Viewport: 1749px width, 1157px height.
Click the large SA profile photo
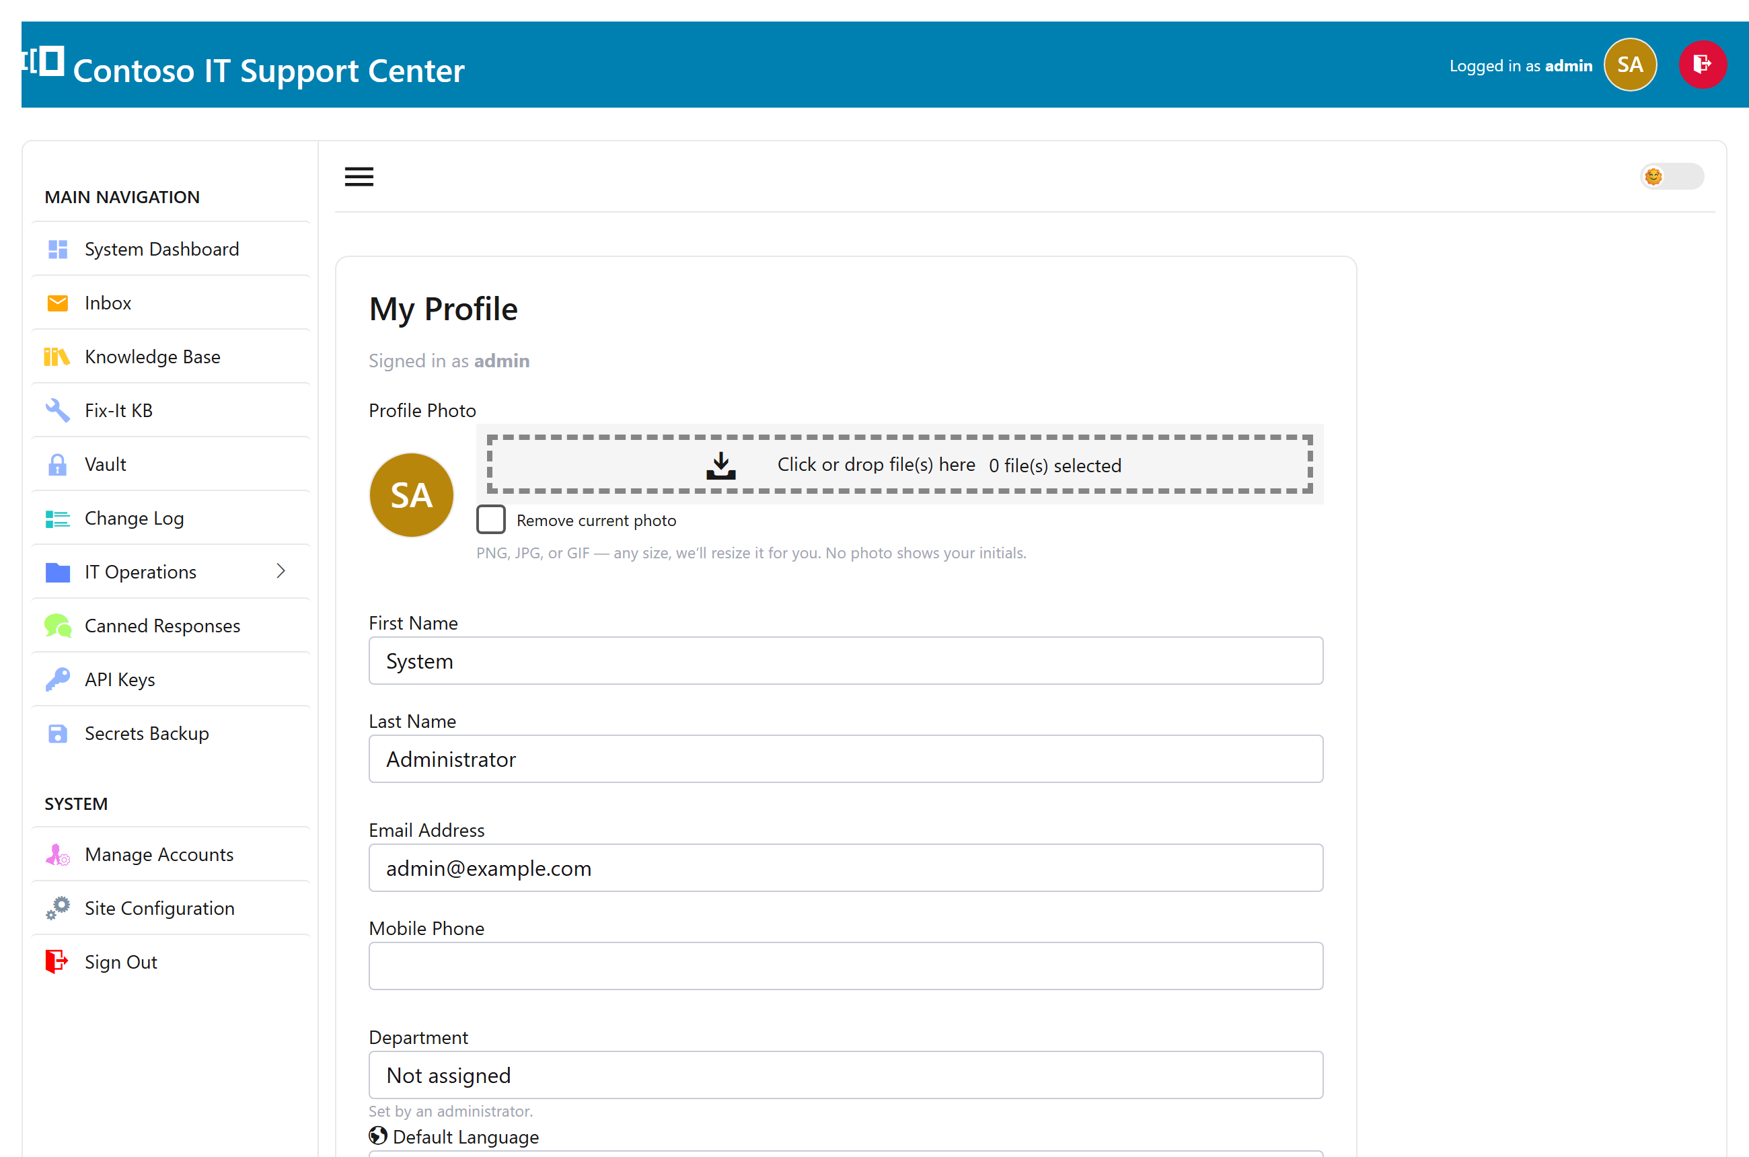(x=411, y=495)
